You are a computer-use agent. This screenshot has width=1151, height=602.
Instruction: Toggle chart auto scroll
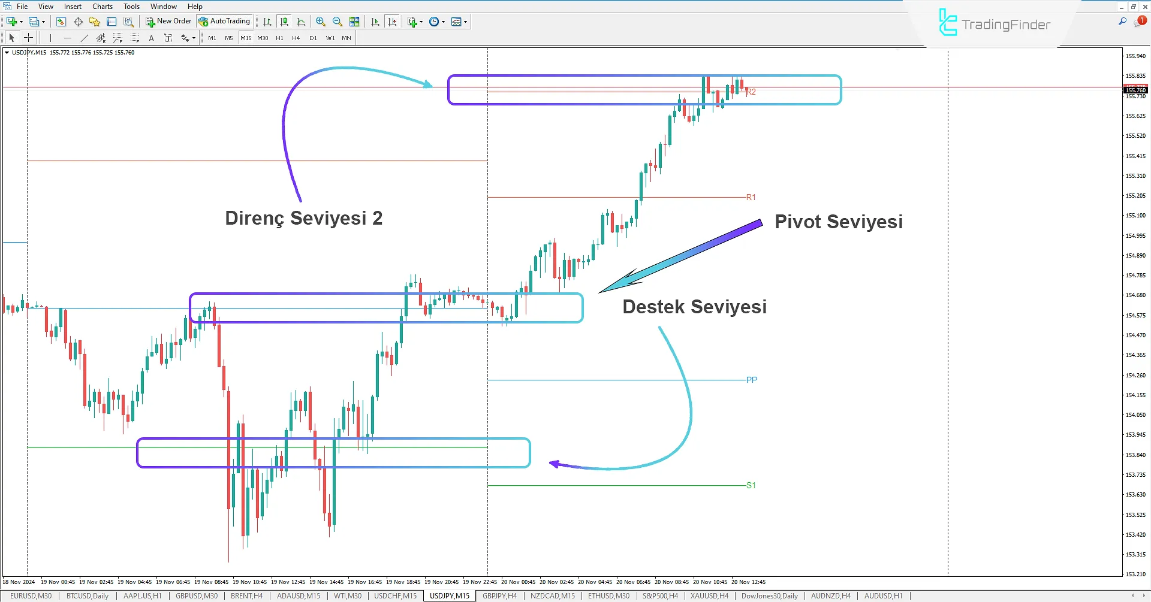(375, 21)
